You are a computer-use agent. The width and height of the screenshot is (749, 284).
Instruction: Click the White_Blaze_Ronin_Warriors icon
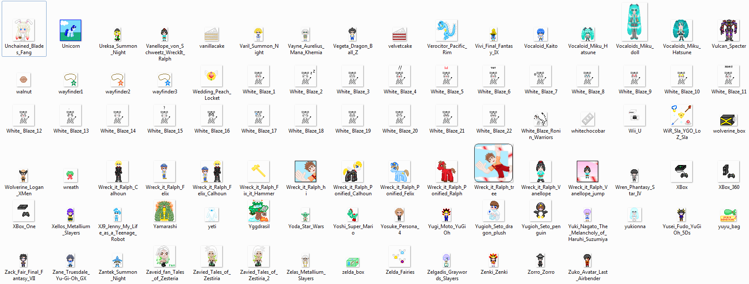(x=540, y=119)
